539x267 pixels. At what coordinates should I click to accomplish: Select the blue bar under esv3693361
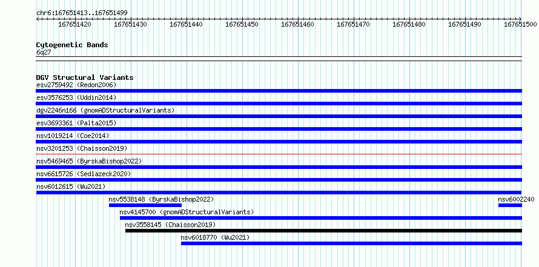coord(279,129)
